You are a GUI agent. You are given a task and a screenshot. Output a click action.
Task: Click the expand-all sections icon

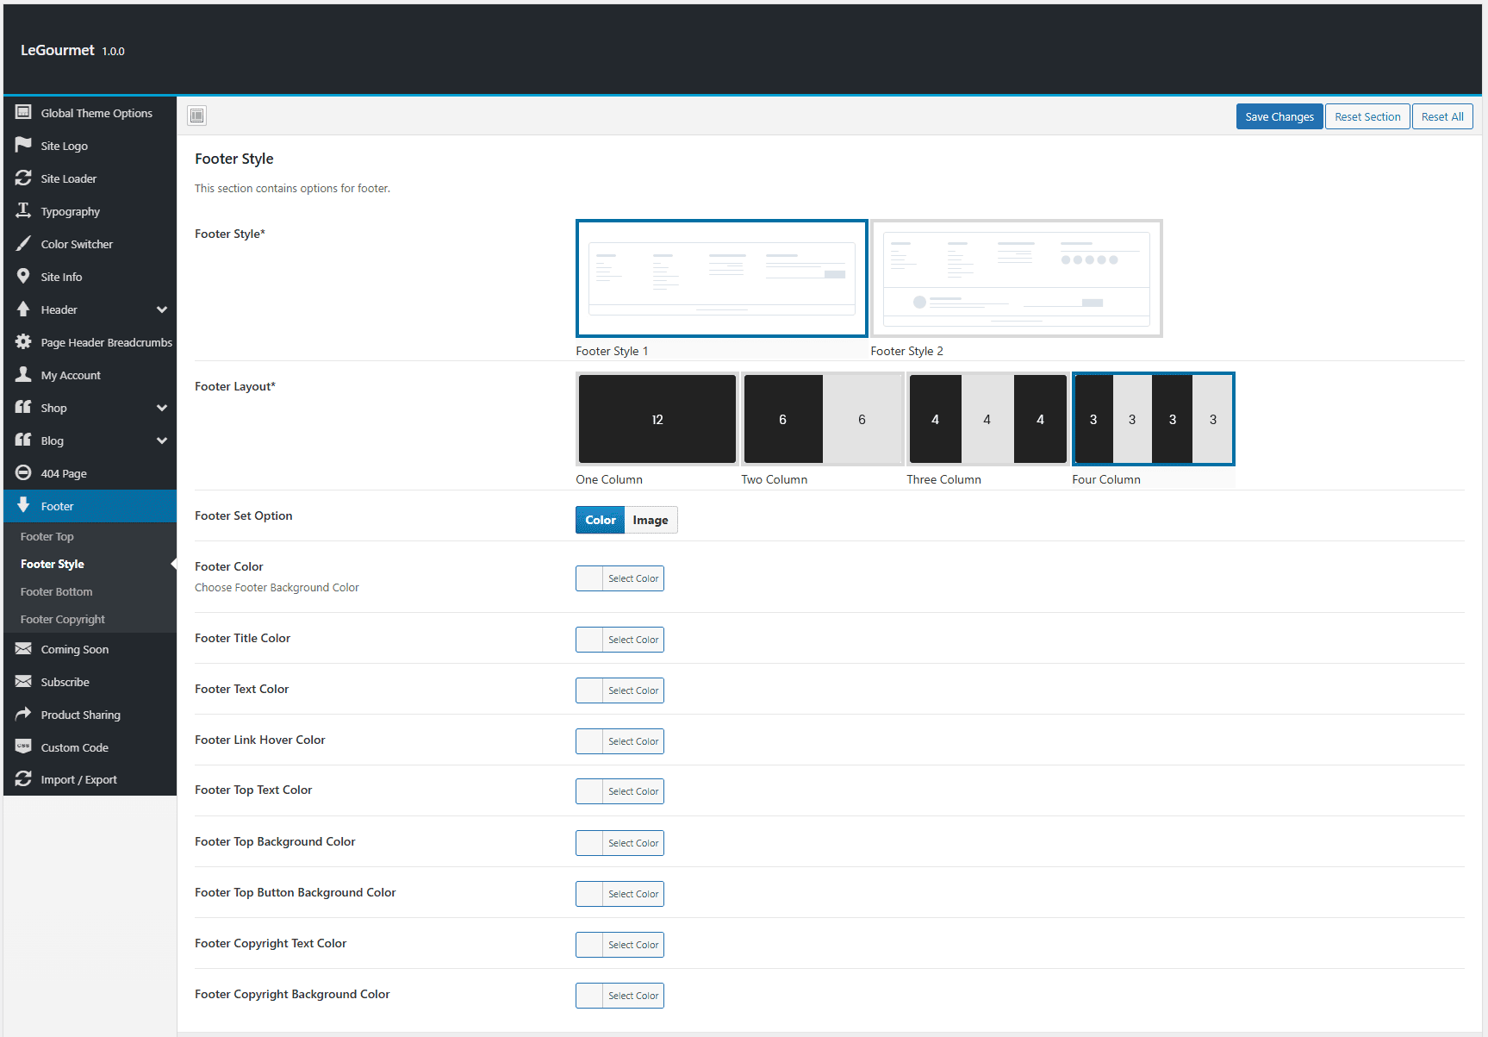click(196, 116)
